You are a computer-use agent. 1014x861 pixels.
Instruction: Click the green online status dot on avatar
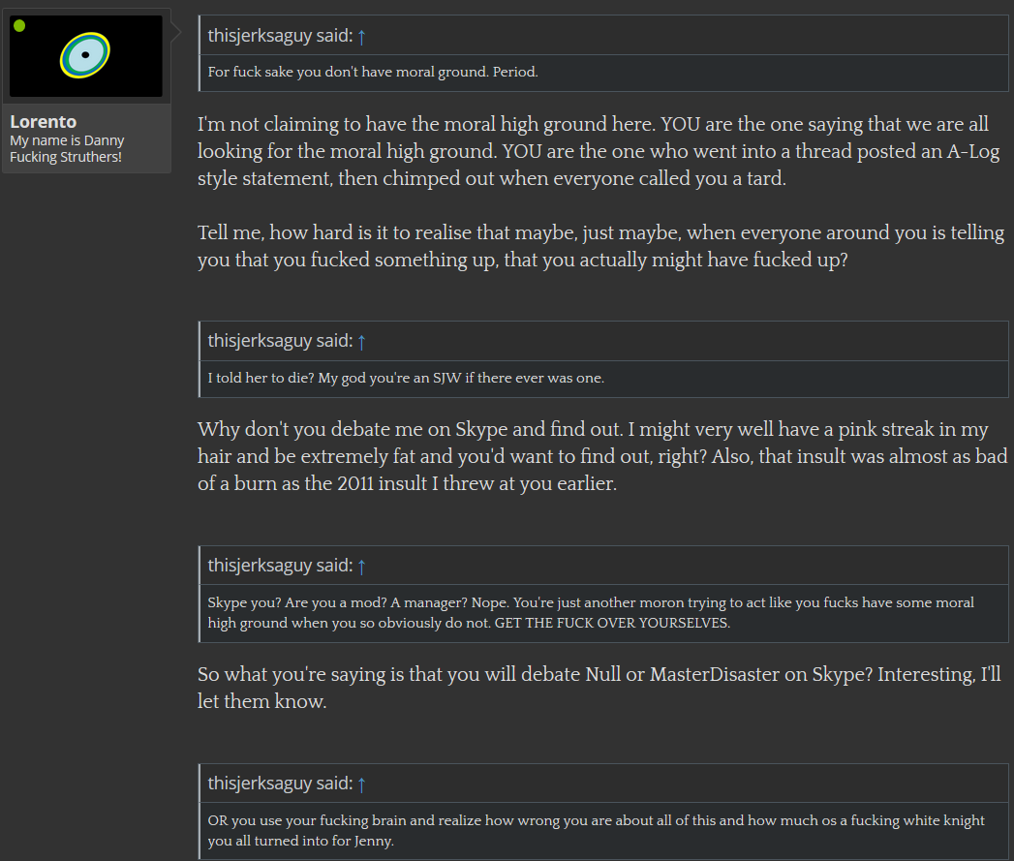point(19,26)
